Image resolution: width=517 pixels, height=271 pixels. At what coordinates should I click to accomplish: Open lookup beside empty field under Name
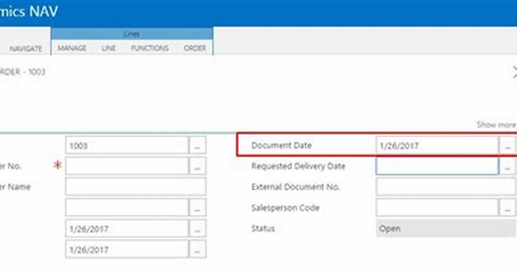coord(197,208)
